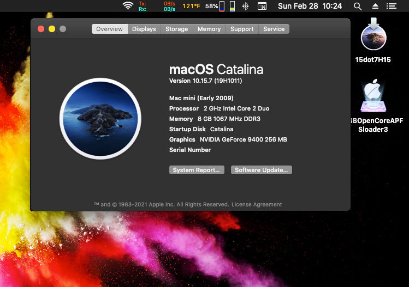Click the green disk usage bar indicator
This screenshot has height=287, width=409.
pos(232,6)
